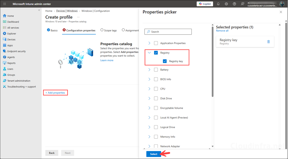
Task: Open Copilot from the header
Action: [x=205, y=4]
